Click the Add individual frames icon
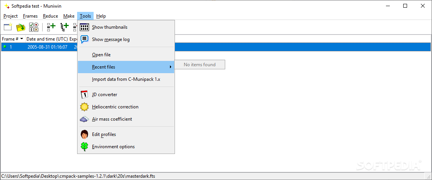This screenshot has width=432, height=180. (51, 27)
